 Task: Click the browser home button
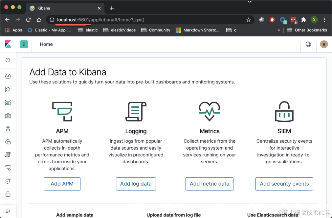tap(39, 20)
